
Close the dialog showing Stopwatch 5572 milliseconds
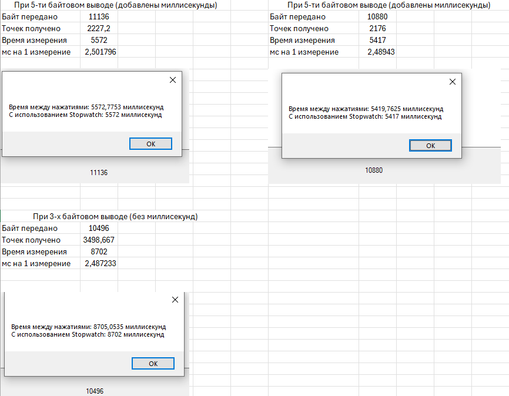pyautogui.click(x=172, y=80)
